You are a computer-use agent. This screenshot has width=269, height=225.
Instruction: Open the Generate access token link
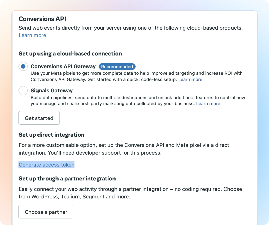[47, 165]
